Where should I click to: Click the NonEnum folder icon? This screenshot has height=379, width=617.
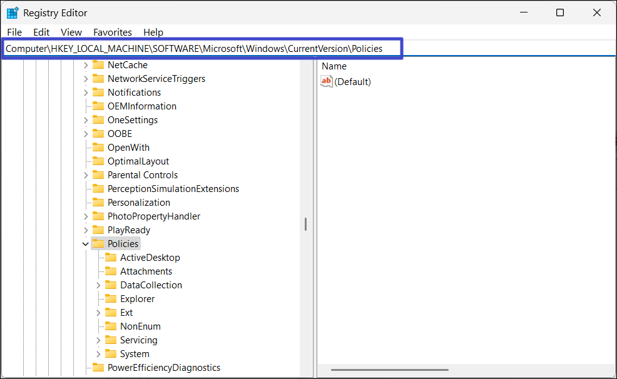(111, 326)
